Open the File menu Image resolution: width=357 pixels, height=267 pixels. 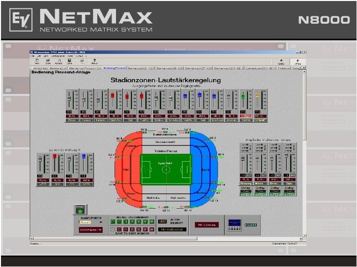tap(32, 56)
